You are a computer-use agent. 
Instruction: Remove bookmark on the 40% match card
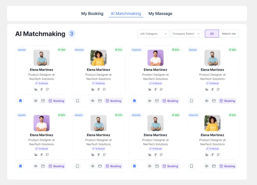click(x=20, y=101)
